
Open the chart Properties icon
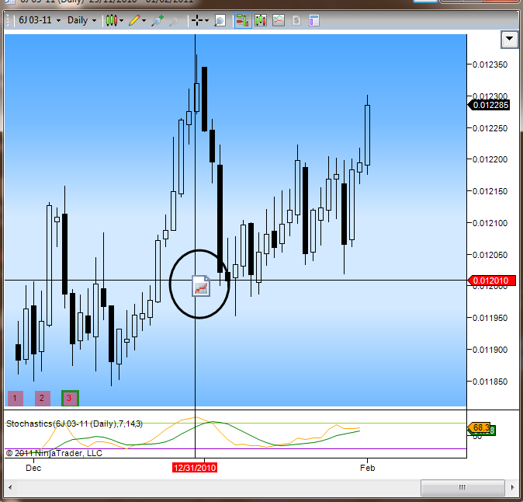pyautogui.click(x=314, y=20)
